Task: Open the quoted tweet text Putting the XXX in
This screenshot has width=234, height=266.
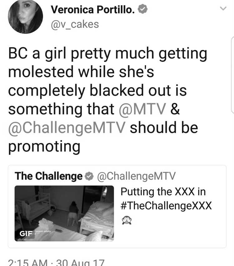Action: coord(163,192)
